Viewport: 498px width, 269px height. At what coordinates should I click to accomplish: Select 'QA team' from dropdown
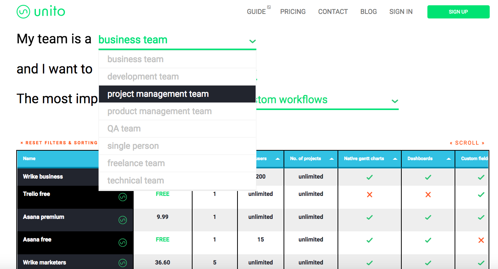177,128
